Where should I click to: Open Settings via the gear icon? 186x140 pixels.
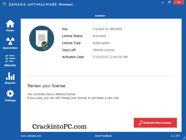[10, 93]
